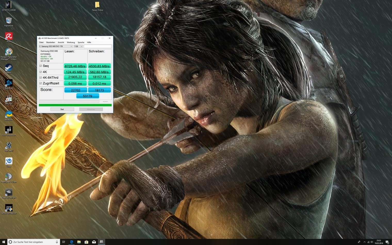Open TeamSpeak 3 Client shortcut

click(9, 178)
